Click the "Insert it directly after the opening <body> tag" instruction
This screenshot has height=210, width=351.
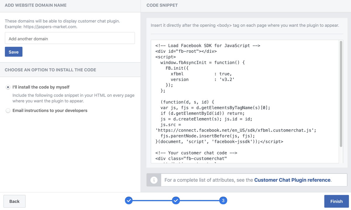[245, 25]
